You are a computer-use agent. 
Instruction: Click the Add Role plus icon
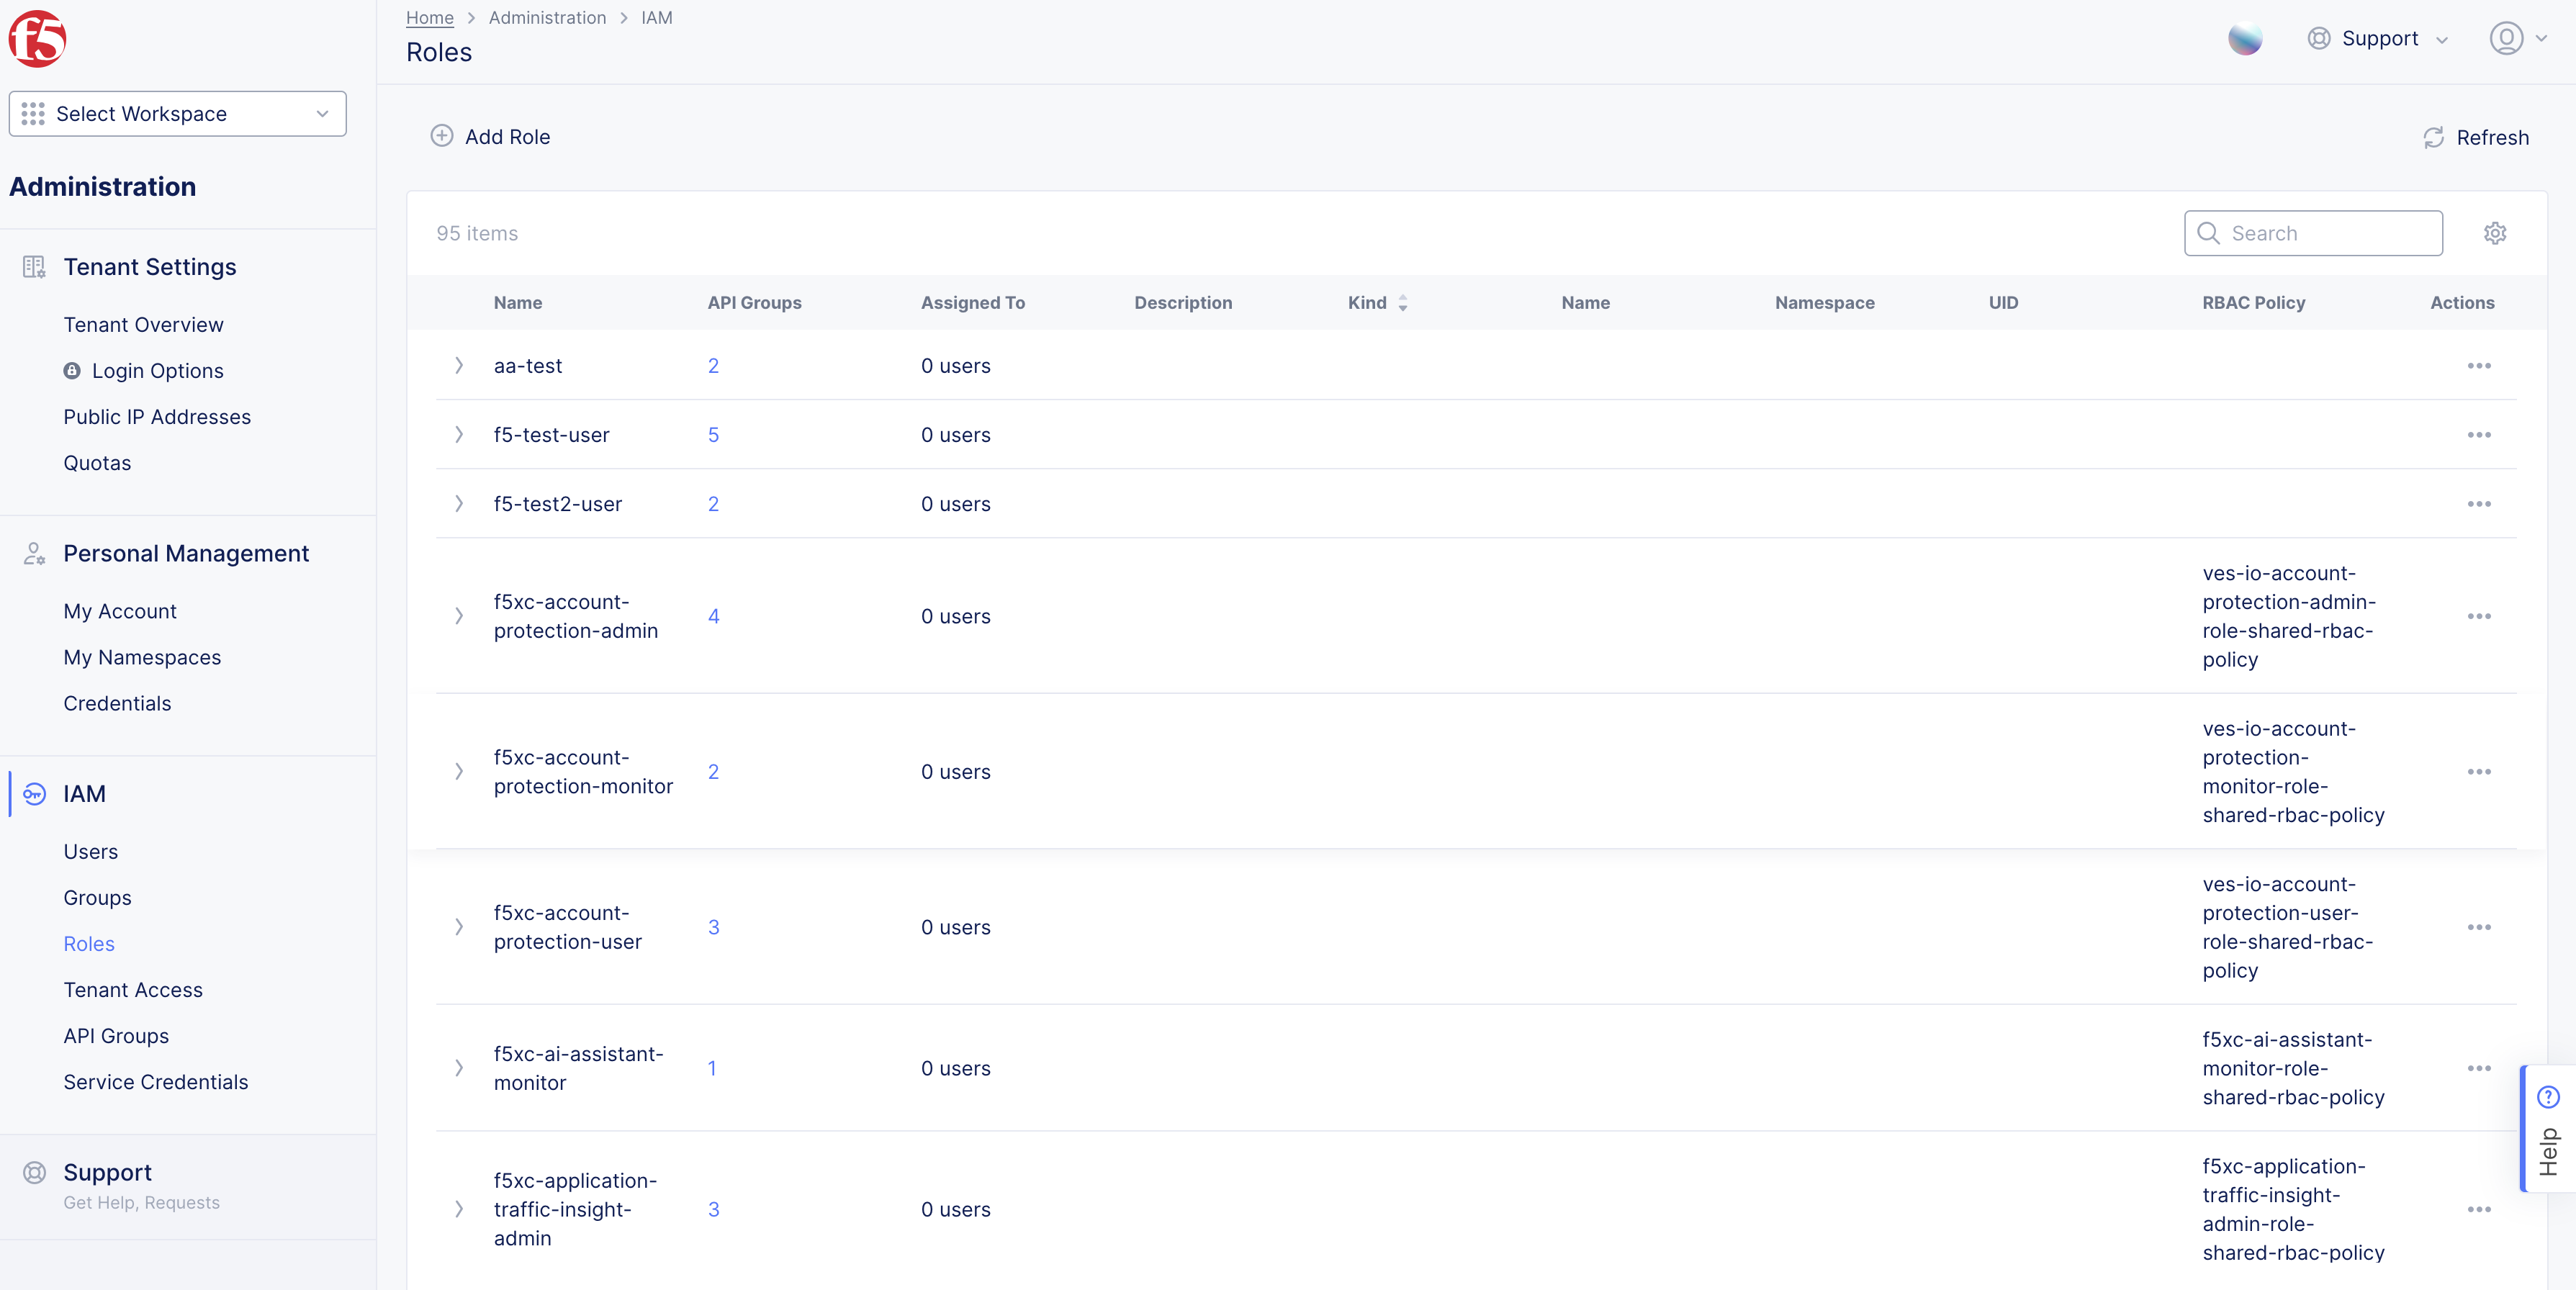[443, 136]
